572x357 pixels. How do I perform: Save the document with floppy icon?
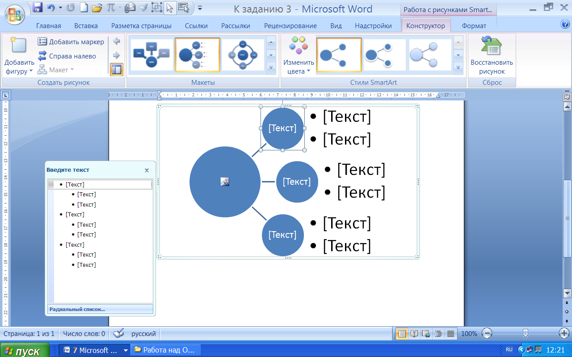[x=38, y=8]
